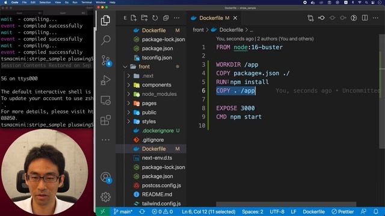Open the Extensions view
The height and width of the screenshot is (216, 385).
click(x=106, y=120)
